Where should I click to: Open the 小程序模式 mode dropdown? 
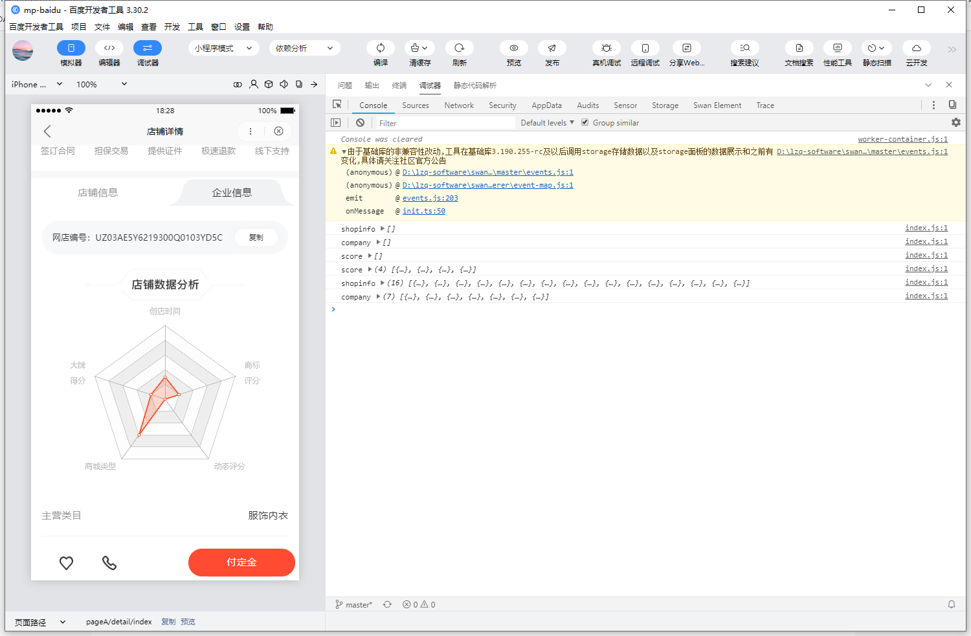click(224, 48)
